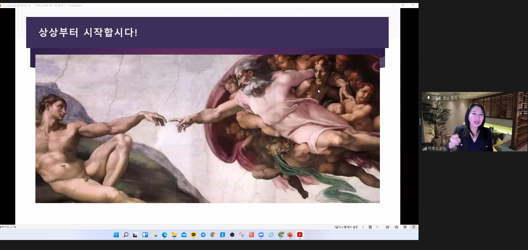This screenshot has height=250, width=528.
Task: Open the yellow cloud app in taskbar
Action: (155, 235)
